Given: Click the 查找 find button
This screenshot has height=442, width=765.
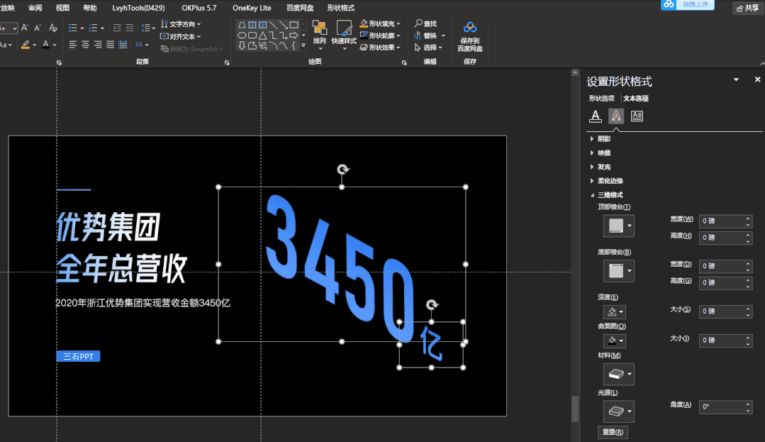Looking at the screenshot, I should pos(425,23).
